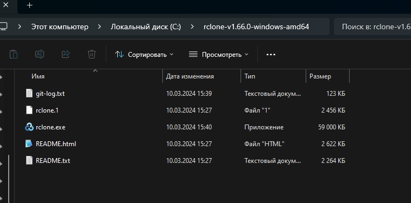
Task: Select the README.html file icon
Action: [29, 143]
